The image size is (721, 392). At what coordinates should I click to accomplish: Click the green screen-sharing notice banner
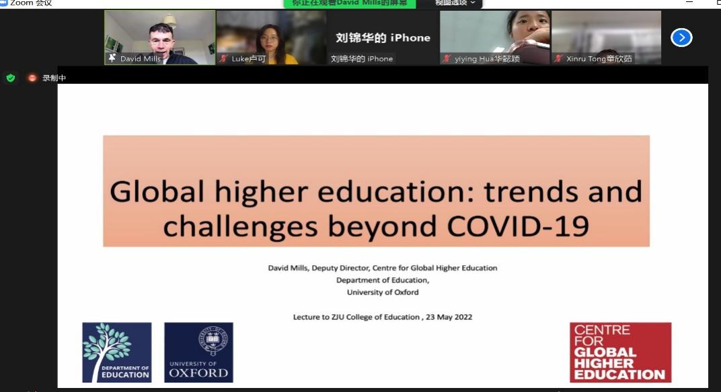pyautogui.click(x=349, y=3)
